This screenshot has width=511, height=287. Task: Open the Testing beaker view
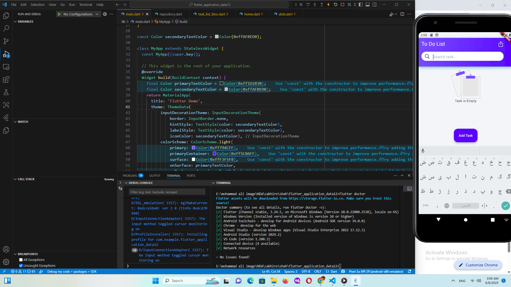[x=6, y=92]
